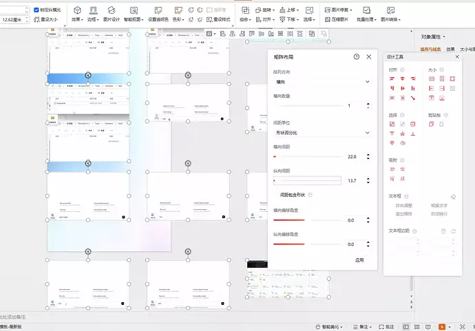The image size is (475, 331).
Task: Select the 填充与线条 tab
Action: [431, 50]
